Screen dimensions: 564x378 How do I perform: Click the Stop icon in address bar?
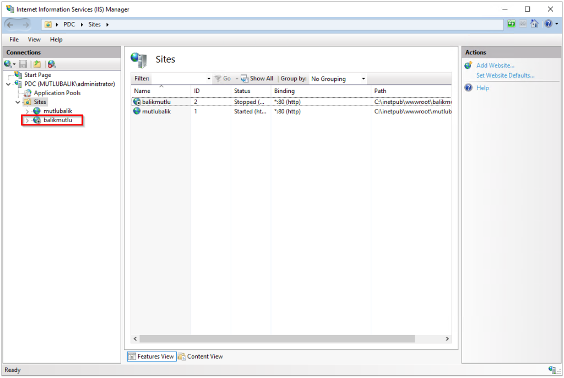[523, 24]
